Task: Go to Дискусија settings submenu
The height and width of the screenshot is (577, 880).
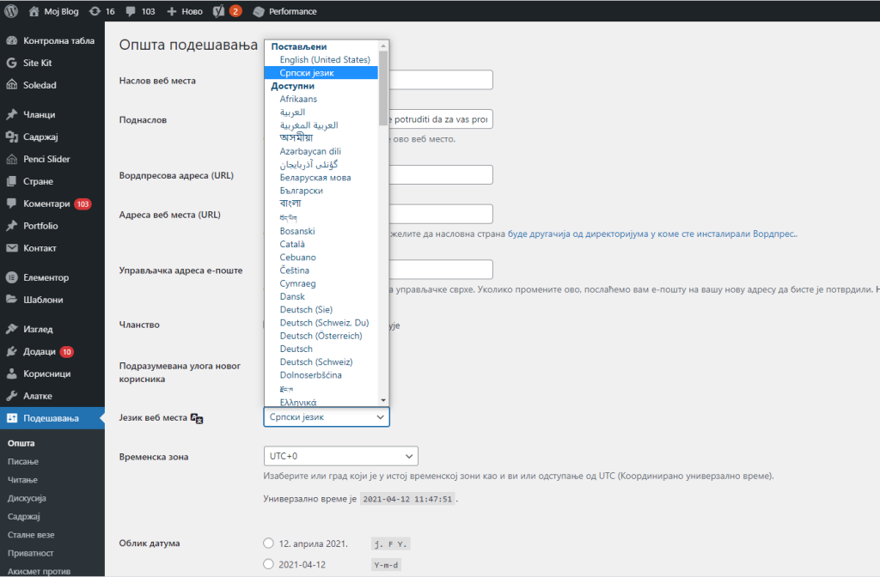Action: 27,498
